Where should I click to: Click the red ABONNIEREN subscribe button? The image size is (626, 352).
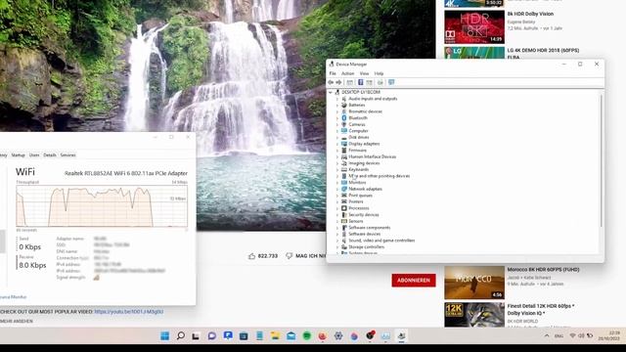(x=414, y=281)
